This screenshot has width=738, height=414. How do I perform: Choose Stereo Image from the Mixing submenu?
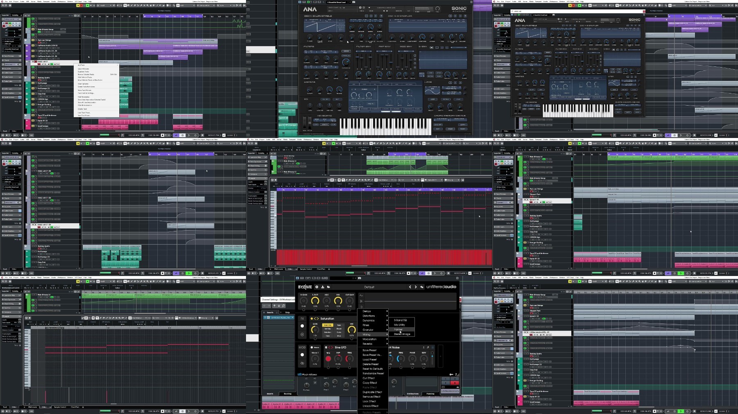click(402, 334)
